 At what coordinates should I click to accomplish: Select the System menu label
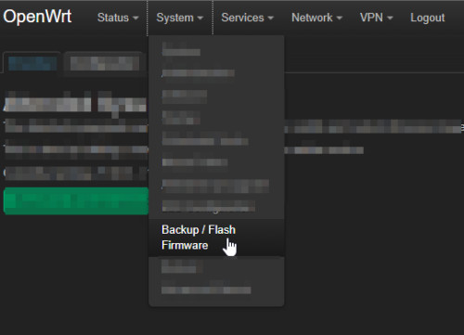tap(174, 18)
